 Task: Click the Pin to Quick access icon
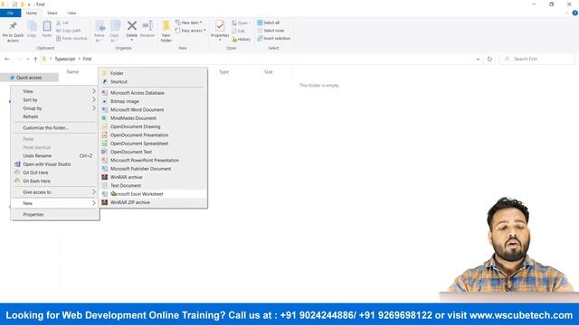pos(13,26)
